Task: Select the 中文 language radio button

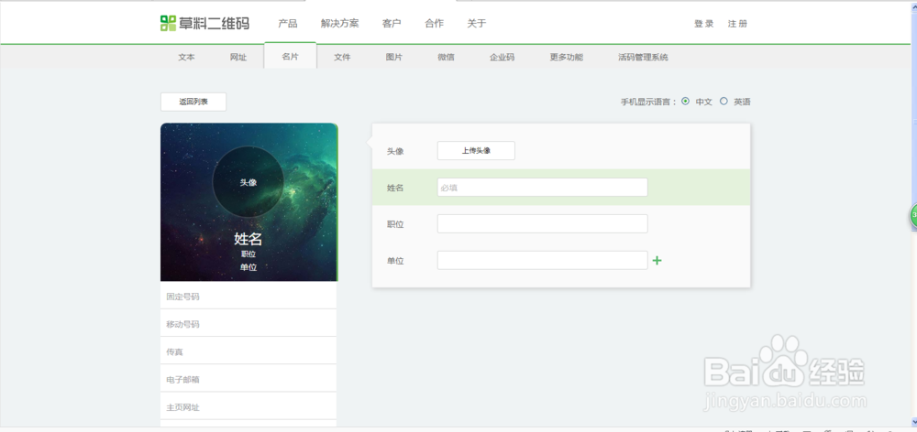Action: coord(685,101)
